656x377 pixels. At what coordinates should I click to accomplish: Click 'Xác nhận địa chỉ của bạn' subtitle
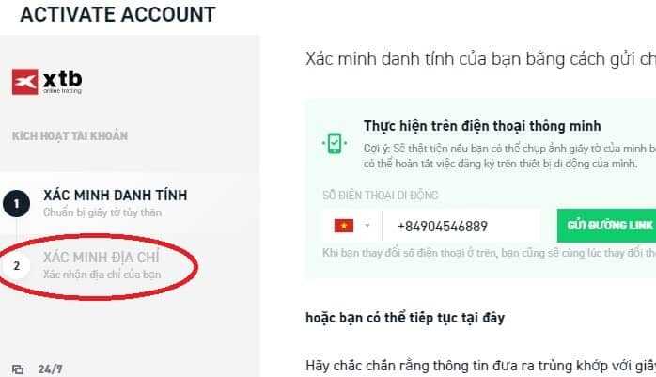102,275
